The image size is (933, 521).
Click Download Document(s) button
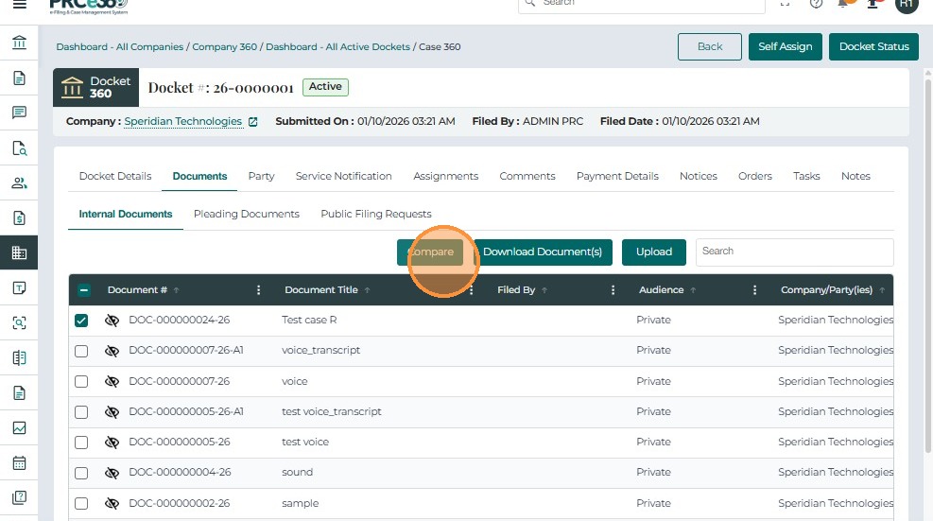(543, 252)
